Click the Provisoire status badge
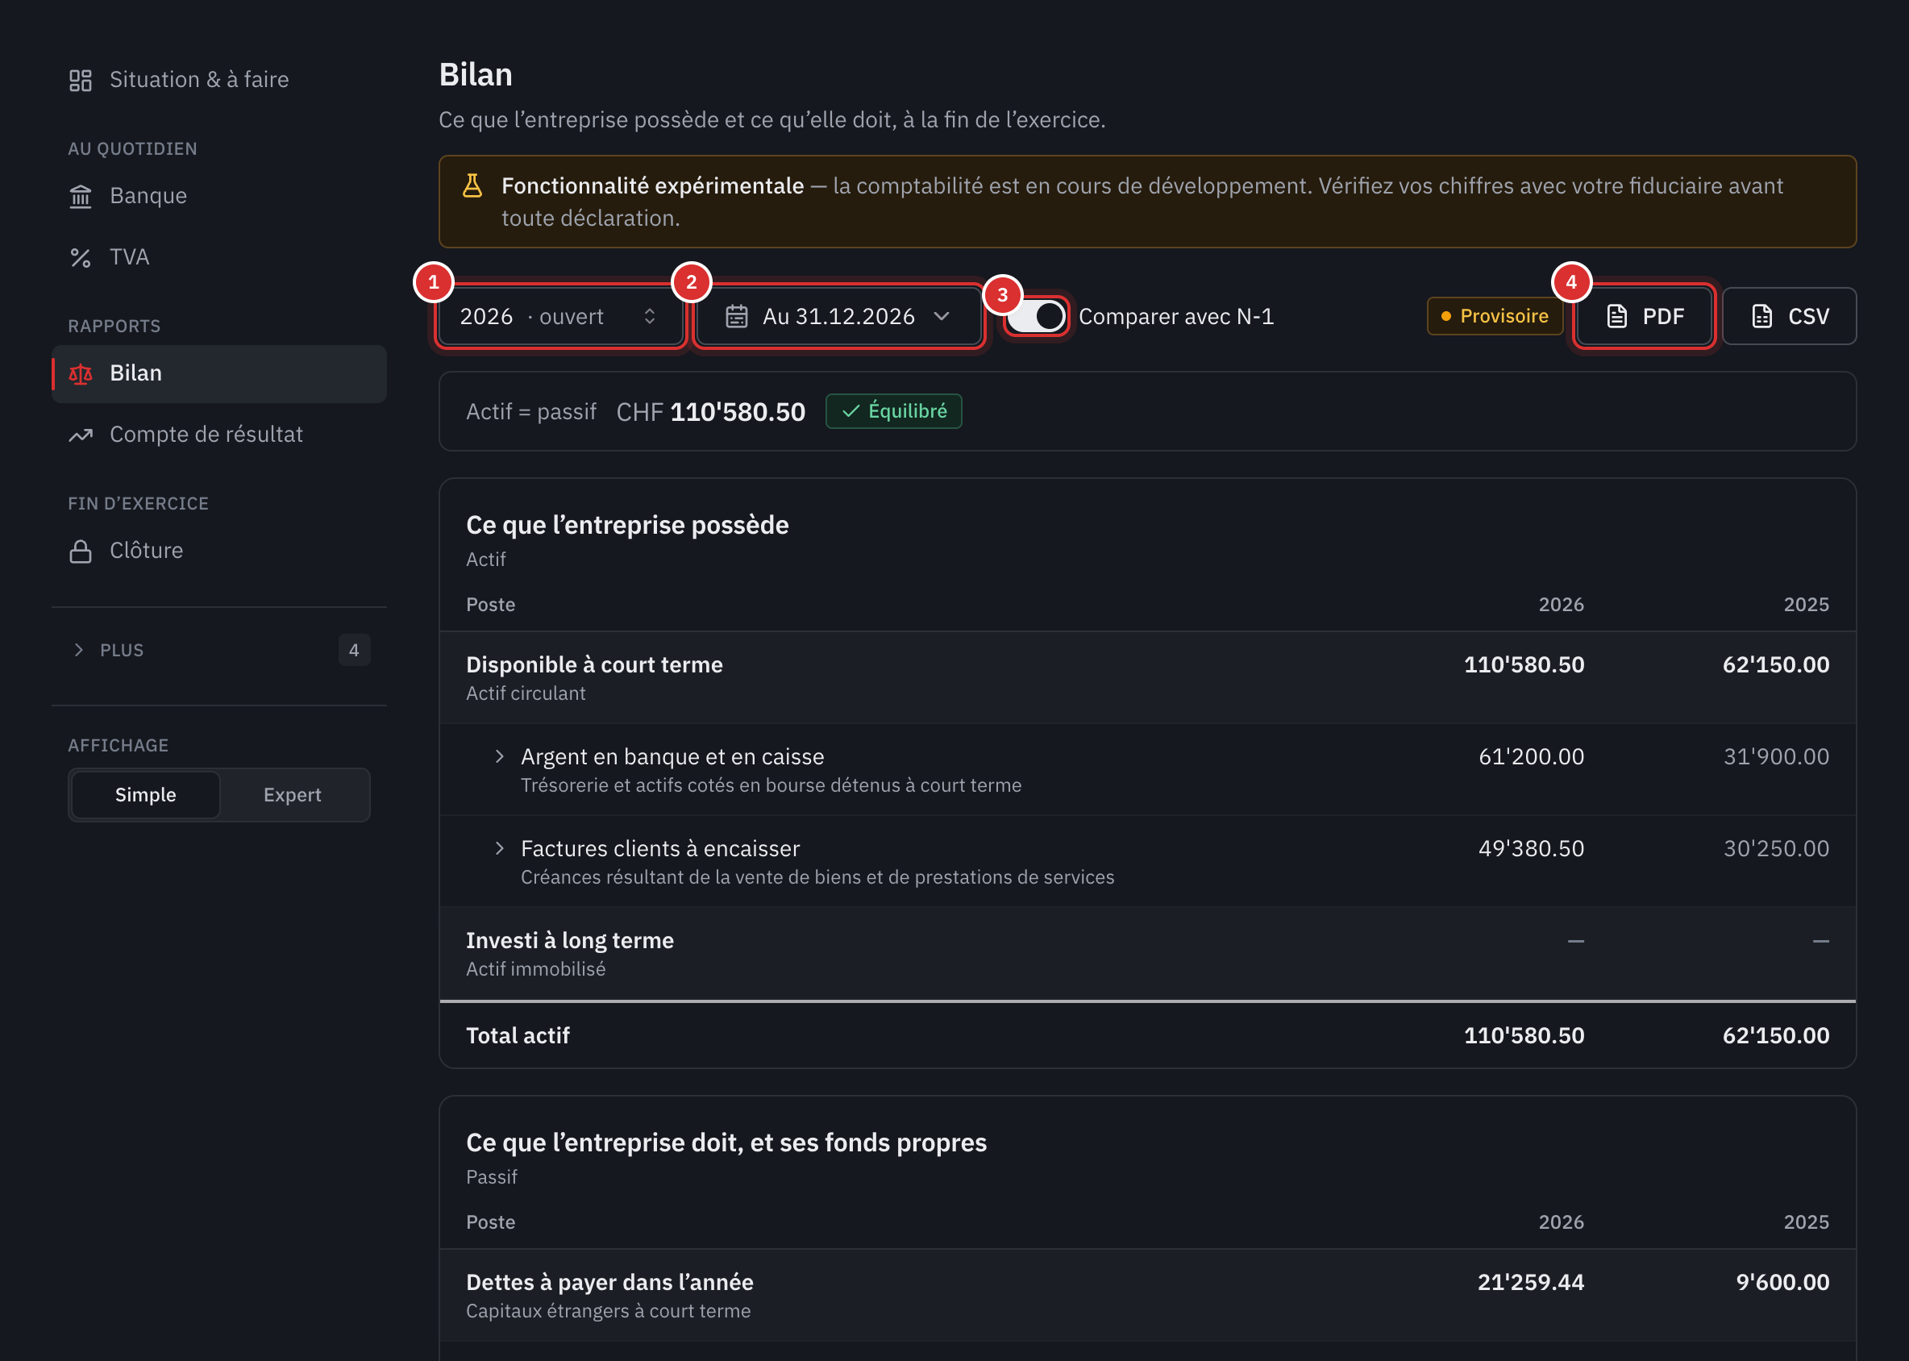The width and height of the screenshot is (1909, 1361). point(1495,316)
